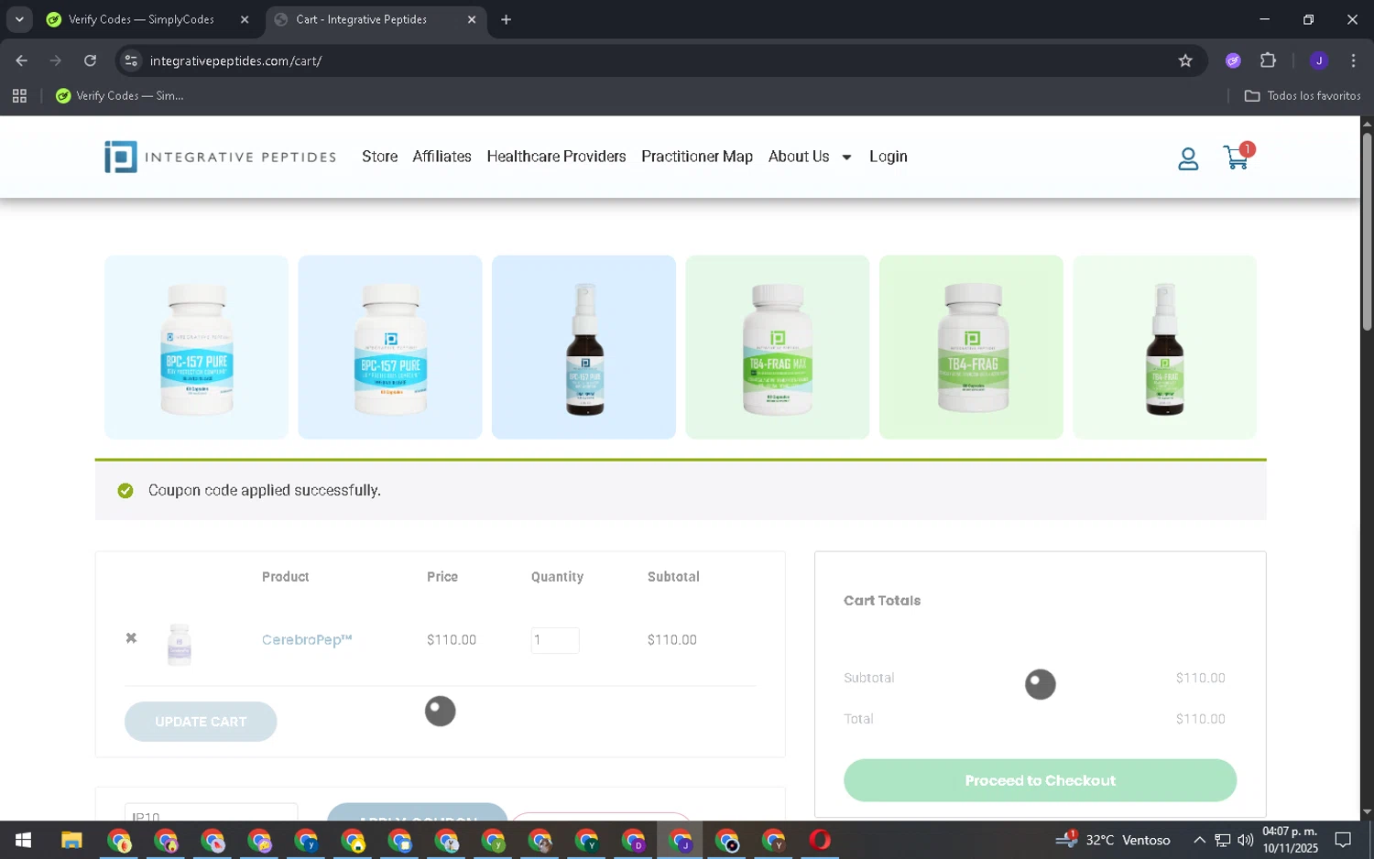Open the TB4-FRAG capsules bottle image
The image size is (1374, 859).
pyautogui.click(x=971, y=347)
